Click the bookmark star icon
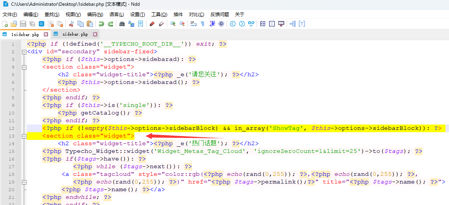Viewport: 449px width, 205px height. click(141, 24)
